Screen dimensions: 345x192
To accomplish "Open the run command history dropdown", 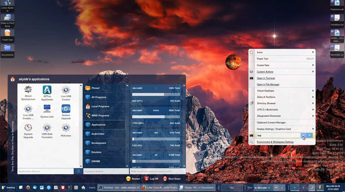I will [x=275, y=187].
